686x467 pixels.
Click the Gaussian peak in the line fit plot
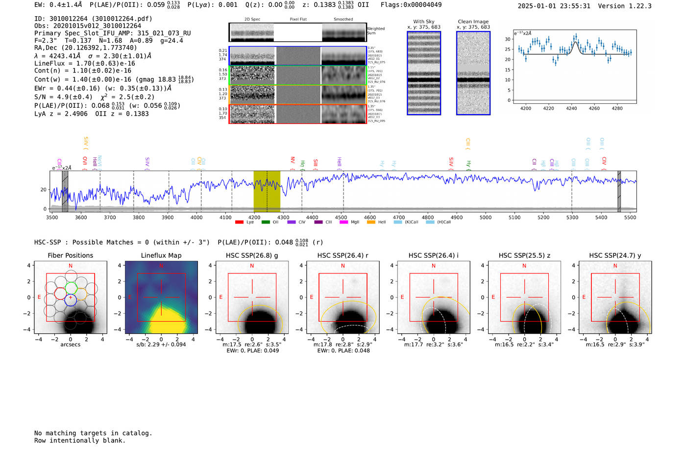575,43
